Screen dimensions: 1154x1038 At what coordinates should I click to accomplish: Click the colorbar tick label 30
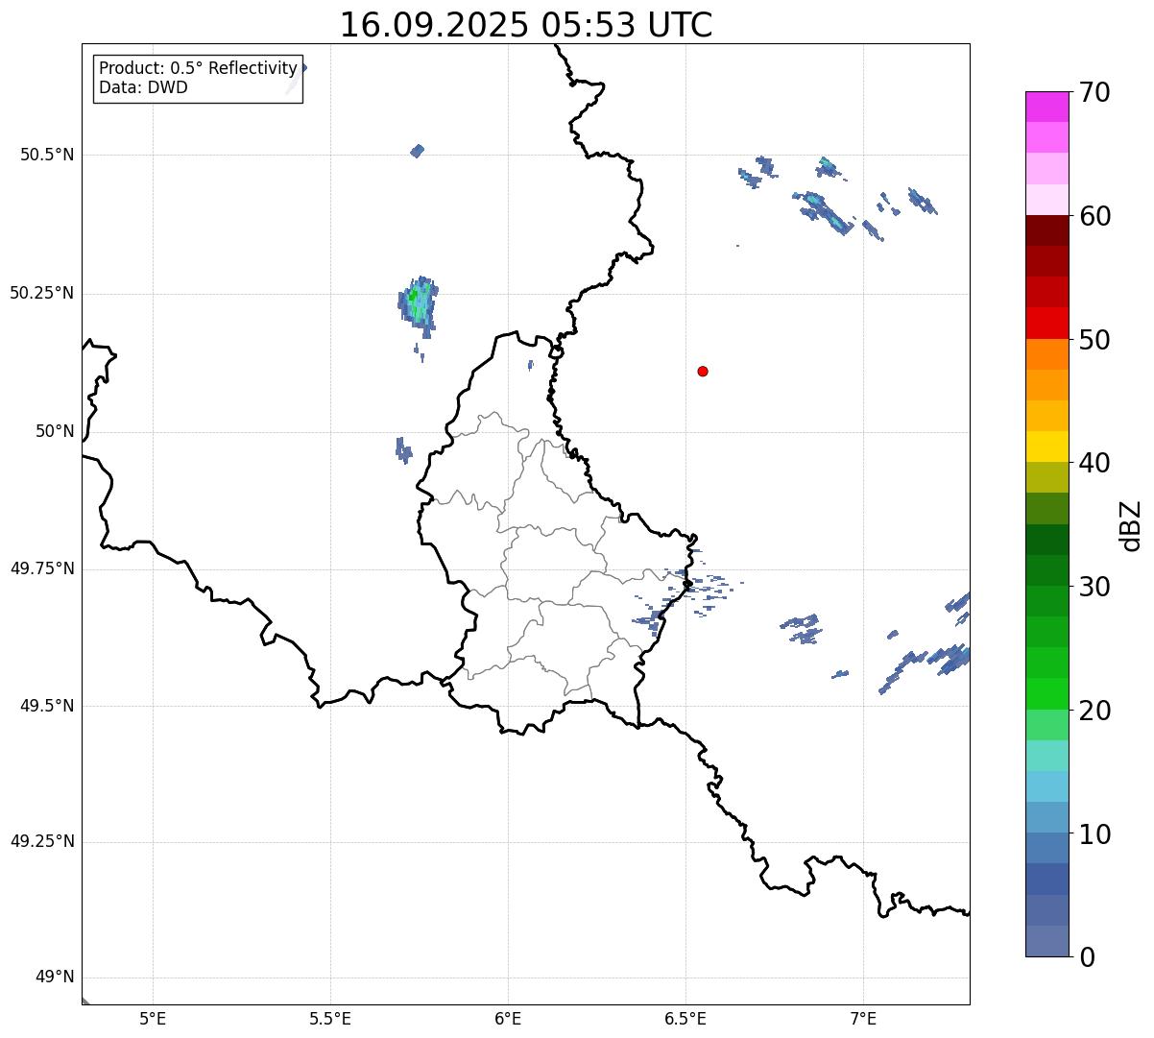[x=1094, y=587]
